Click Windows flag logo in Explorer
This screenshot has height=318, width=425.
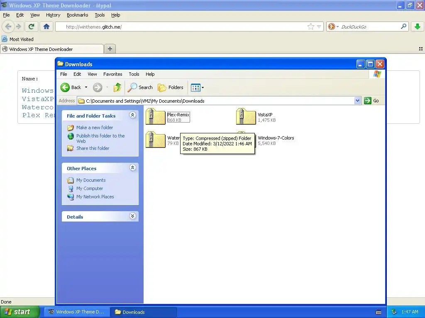coord(377,74)
